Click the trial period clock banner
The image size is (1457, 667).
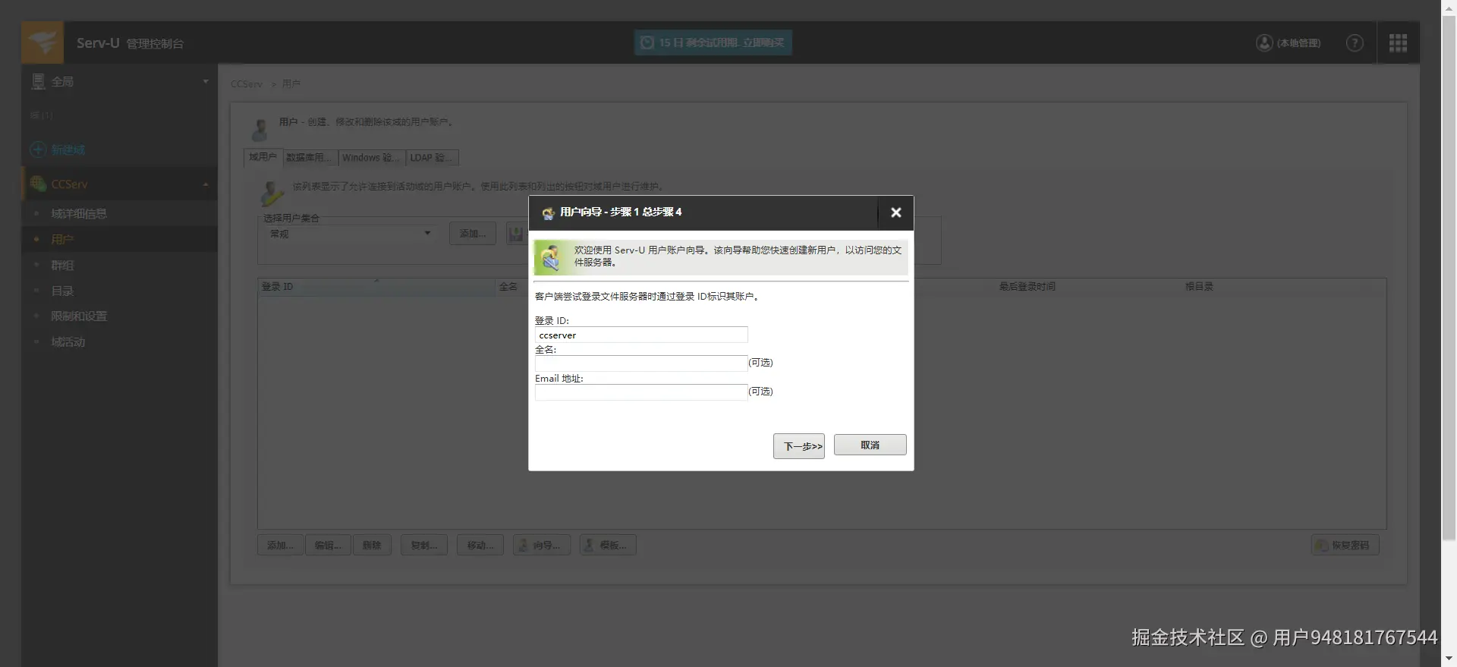(x=713, y=42)
